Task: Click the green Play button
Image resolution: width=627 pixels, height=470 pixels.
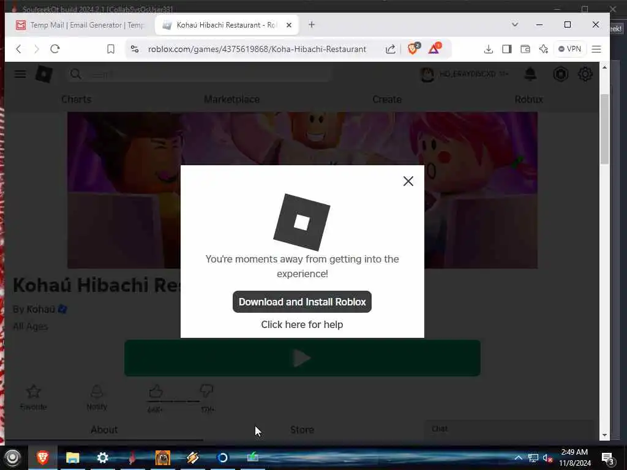Action: click(302, 358)
